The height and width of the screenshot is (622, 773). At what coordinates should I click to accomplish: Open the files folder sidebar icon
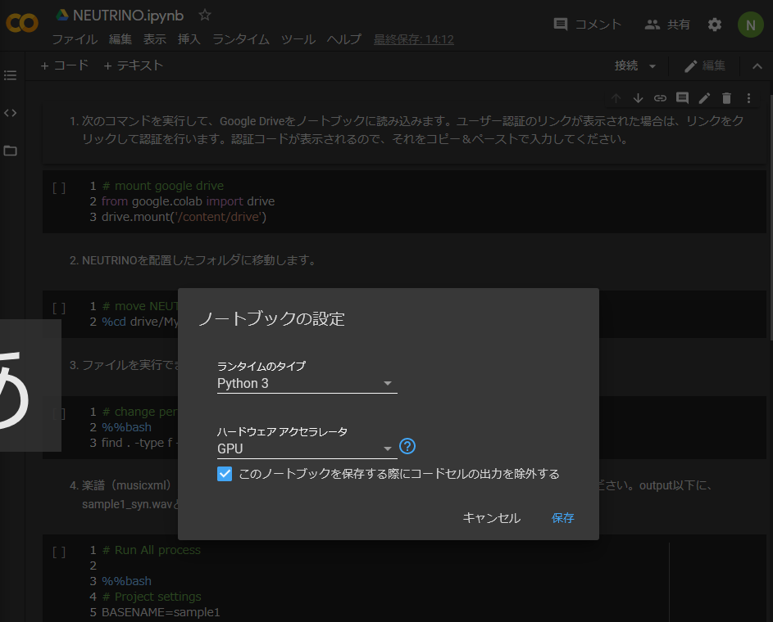click(x=11, y=151)
